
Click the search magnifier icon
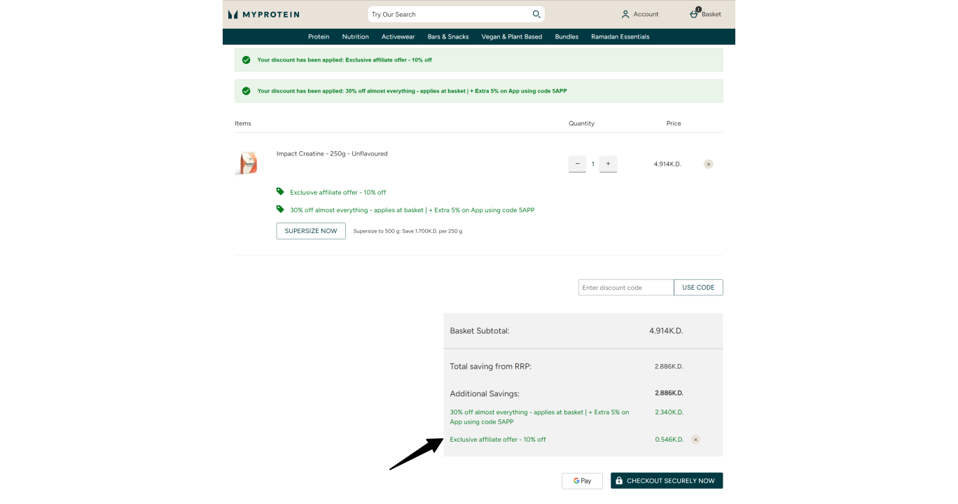[536, 14]
